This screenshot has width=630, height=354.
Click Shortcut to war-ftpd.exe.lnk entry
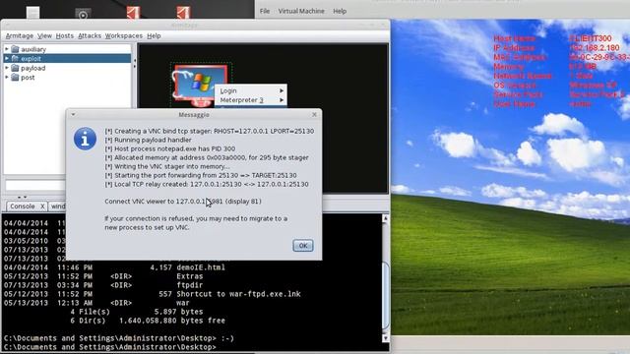[x=238, y=294]
